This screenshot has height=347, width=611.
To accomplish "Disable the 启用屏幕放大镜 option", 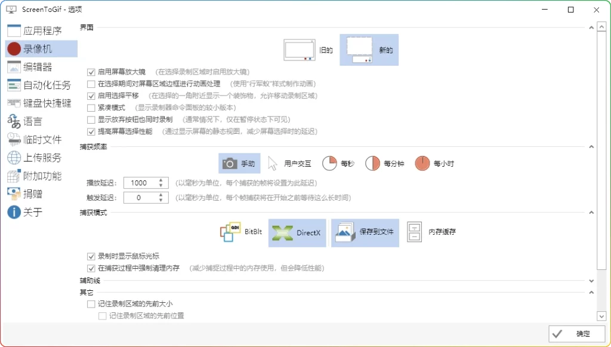I will (91, 71).
